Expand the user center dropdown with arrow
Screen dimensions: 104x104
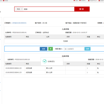(92, 1)
